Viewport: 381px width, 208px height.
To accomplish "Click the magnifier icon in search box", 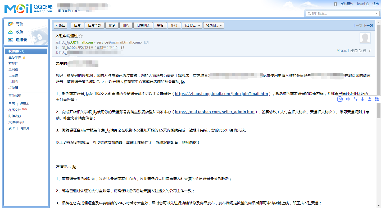I will [x=309, y=13].
